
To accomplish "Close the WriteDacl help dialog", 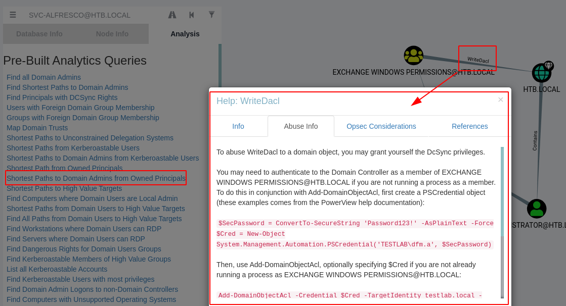I will tap(500, 100).
